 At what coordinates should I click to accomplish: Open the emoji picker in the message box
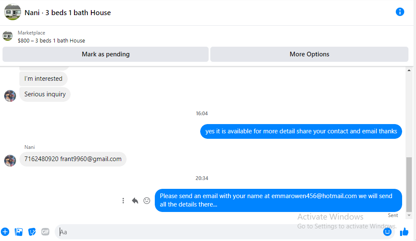point(387,232)
